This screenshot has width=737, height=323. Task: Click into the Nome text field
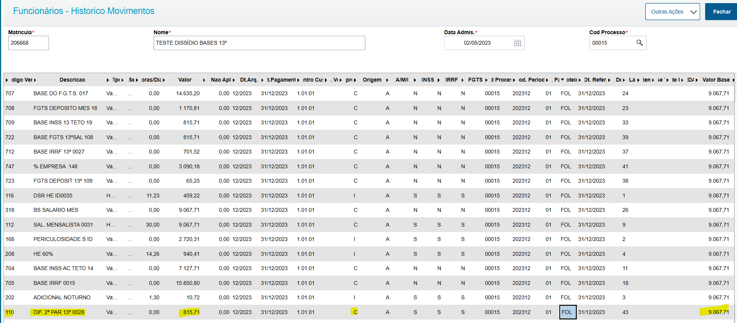pyautogui.click(x=259, y=43)
